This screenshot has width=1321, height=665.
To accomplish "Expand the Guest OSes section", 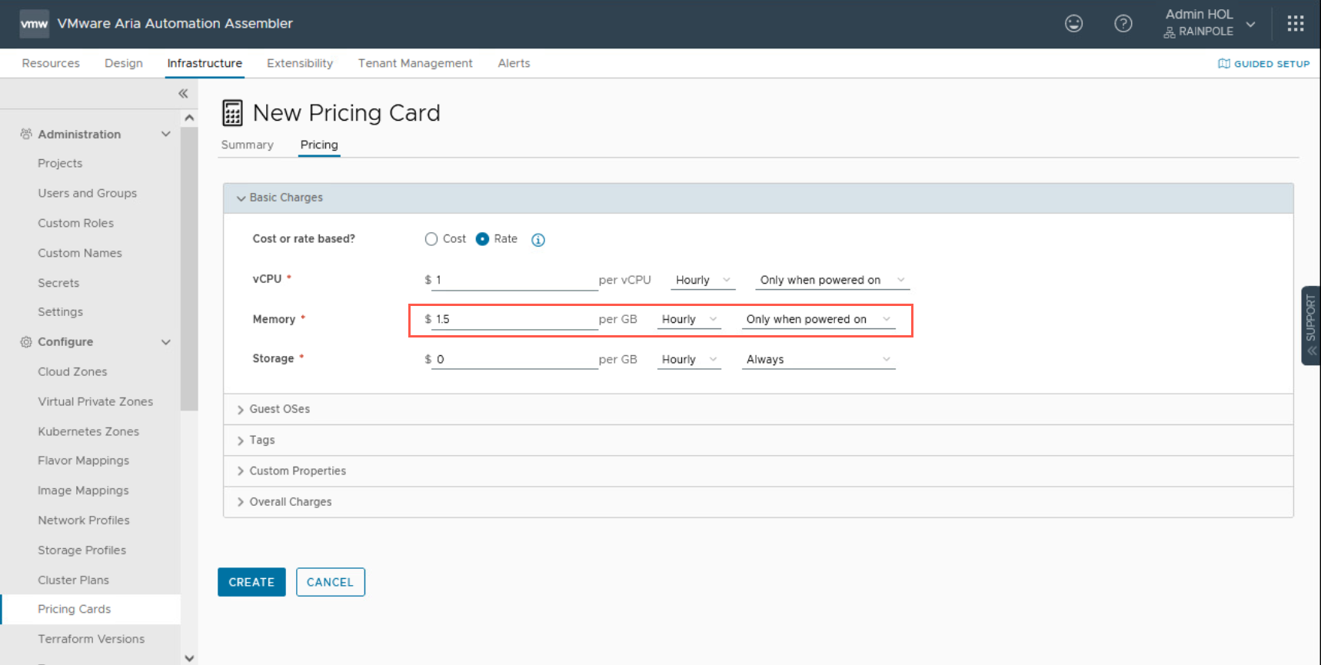I will [279, 409].
